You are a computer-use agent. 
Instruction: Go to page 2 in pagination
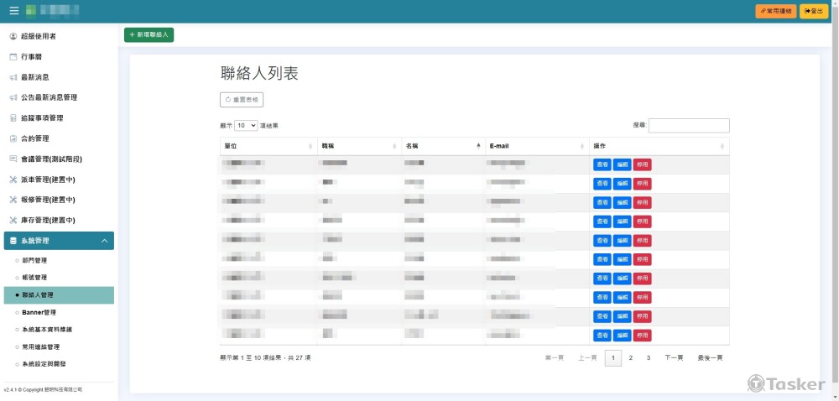click(x=631, y=358)
